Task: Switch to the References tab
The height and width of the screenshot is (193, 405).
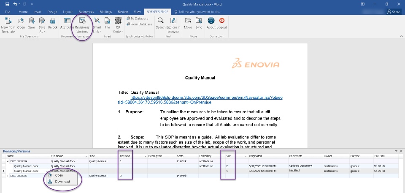Action: [x=86, y=12]
